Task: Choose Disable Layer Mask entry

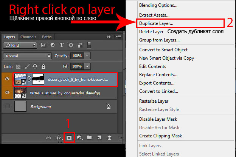Action: click(x=158, y=119)
